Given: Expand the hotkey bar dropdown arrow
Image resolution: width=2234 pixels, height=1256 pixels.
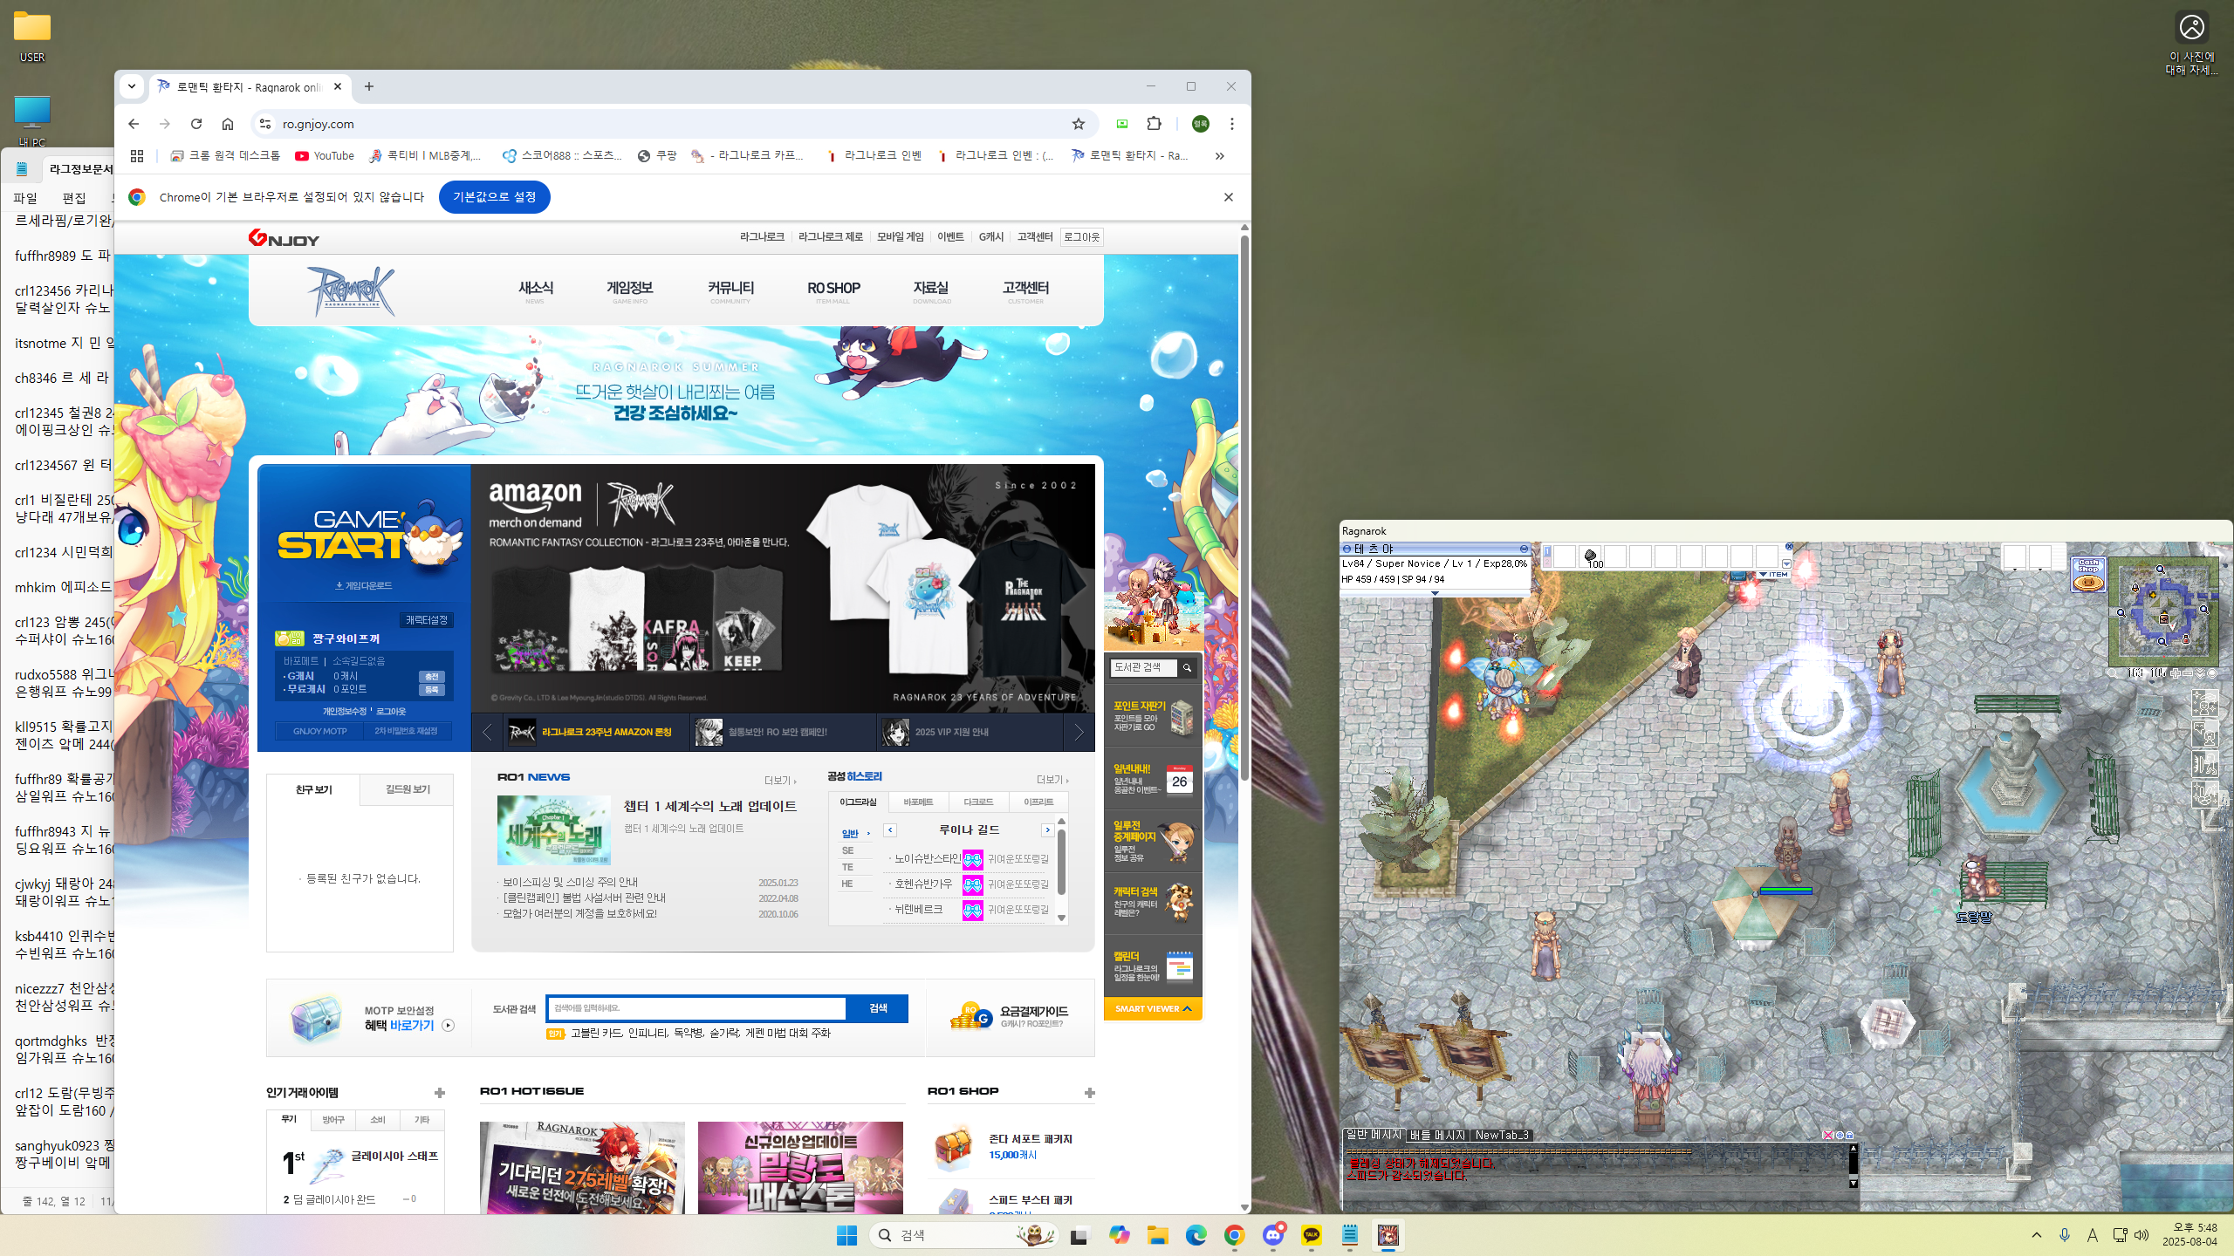Looking at the screenshot, I should 1786,563.
